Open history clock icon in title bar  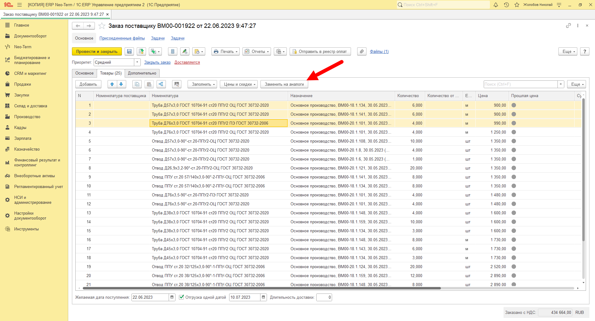click(x=506, y=5)
